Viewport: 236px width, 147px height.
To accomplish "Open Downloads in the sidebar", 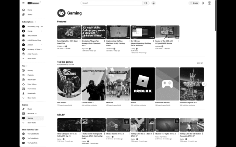I will click(x=33, y=93).
